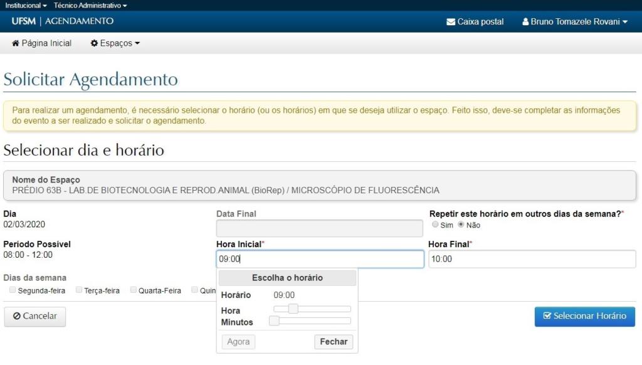Click the gear icon next to Espaços
This screenshot has width=642, height=365.
94,43
